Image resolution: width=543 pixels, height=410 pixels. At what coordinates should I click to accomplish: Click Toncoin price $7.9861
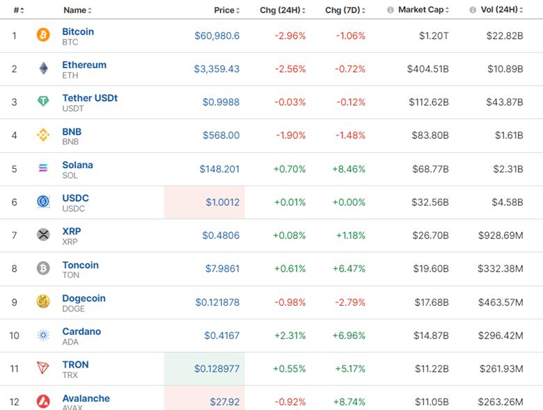coord(222,269)
